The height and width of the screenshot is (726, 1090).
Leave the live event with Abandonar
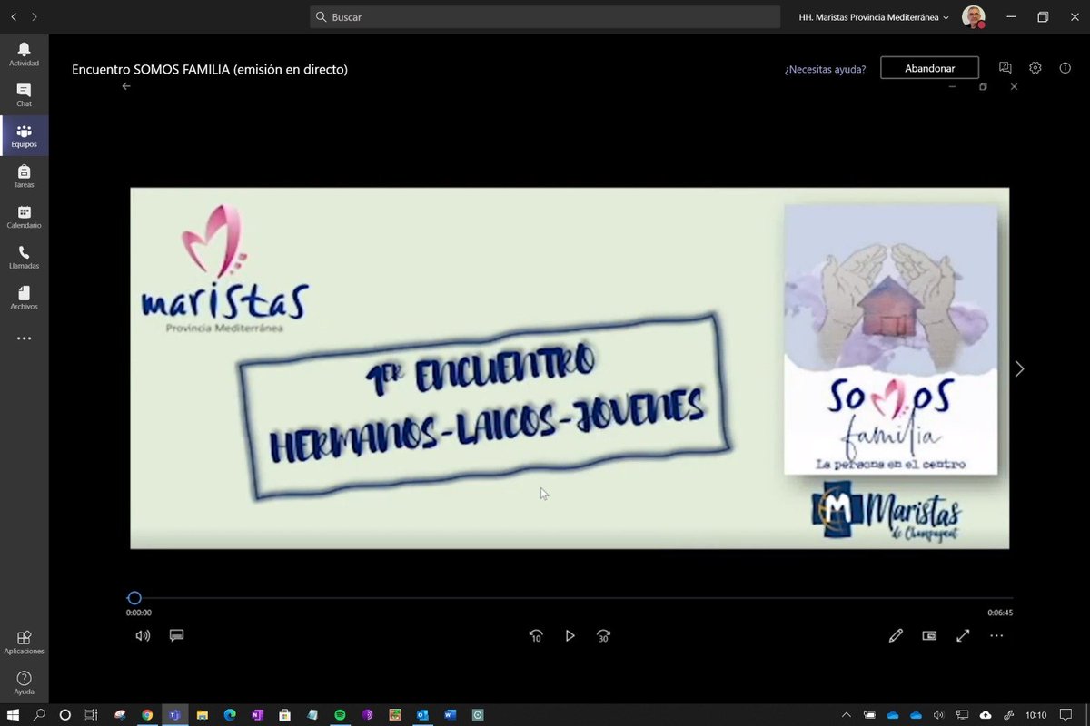(x=929, y=68)
